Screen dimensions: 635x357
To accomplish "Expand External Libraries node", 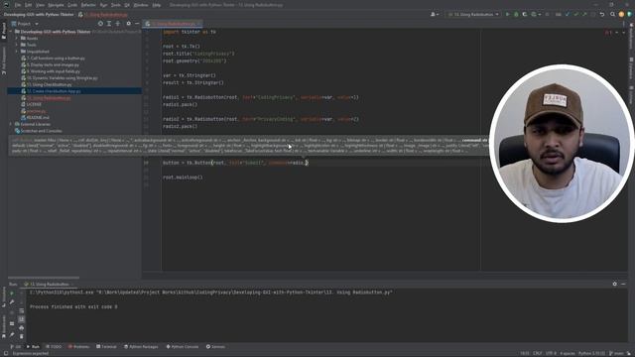I will coord(11,124).
